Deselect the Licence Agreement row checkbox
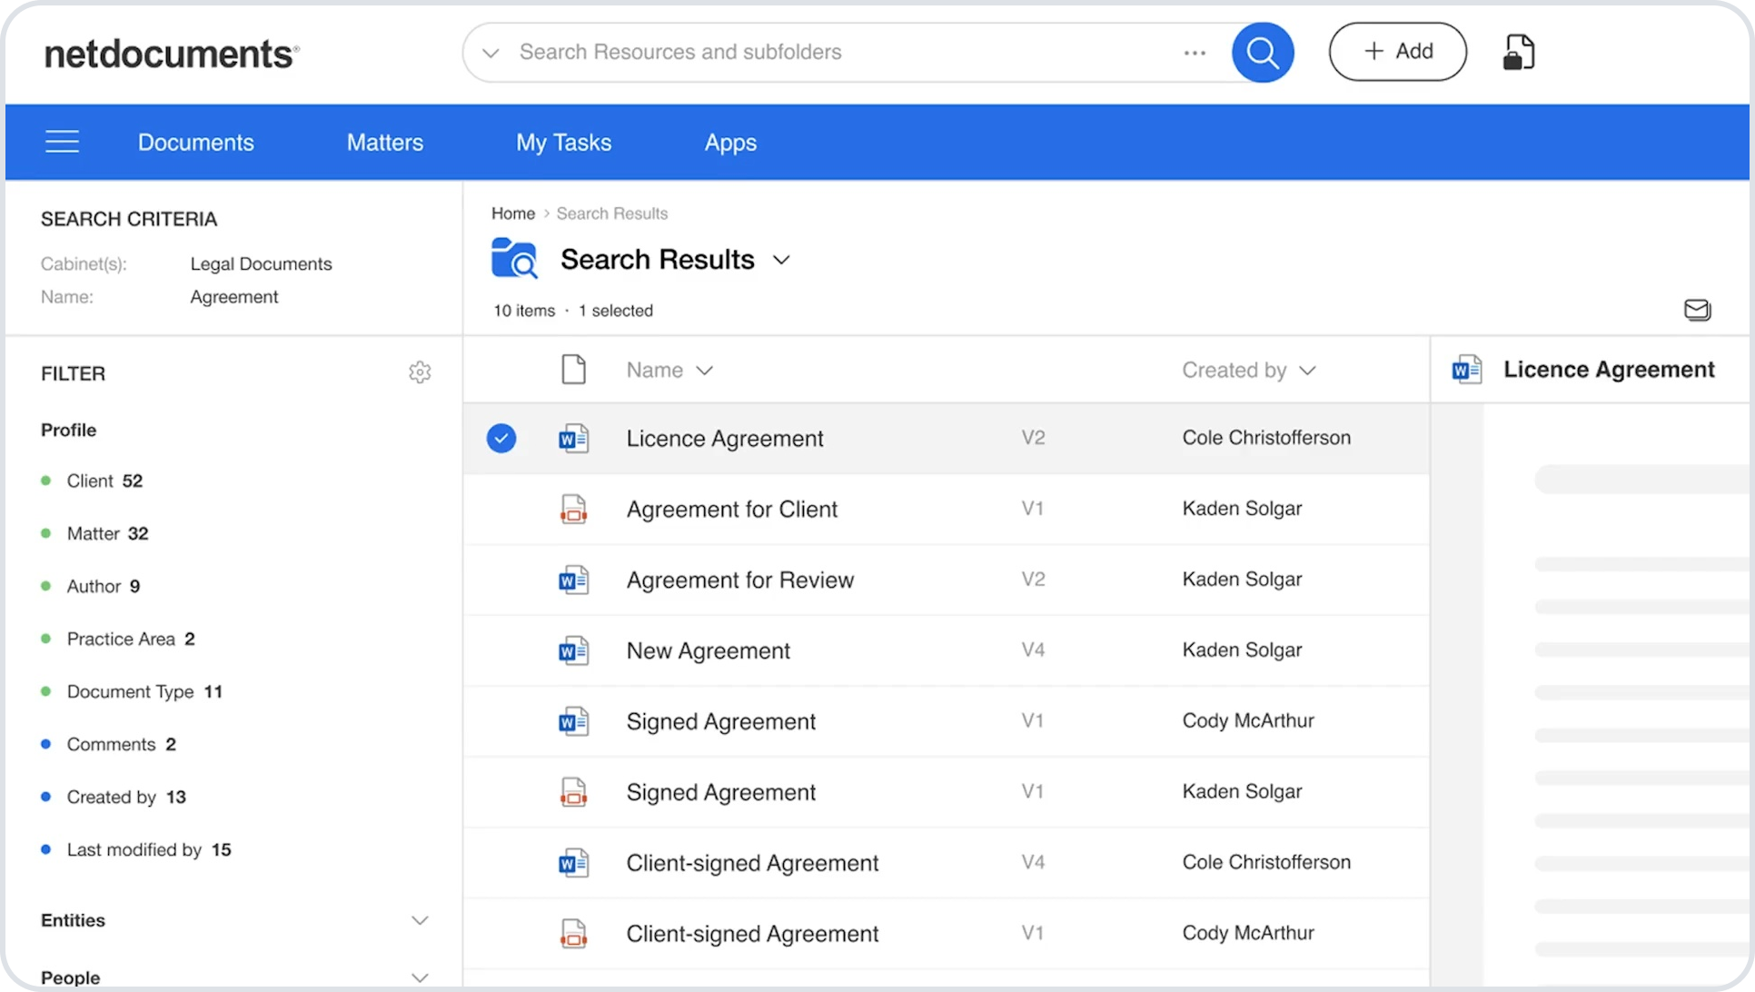The image size is (1755, 992). coord(501,438)
